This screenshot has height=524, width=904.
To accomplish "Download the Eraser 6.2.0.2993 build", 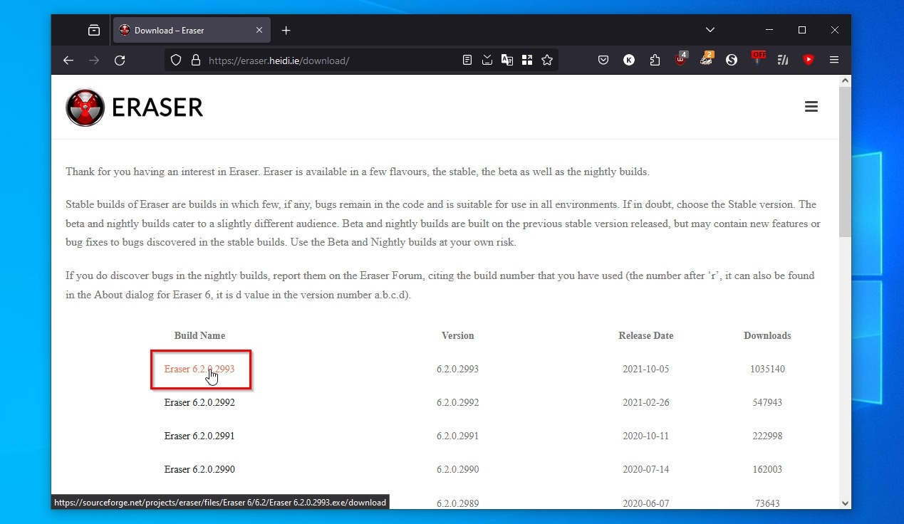I will (199, 369).
